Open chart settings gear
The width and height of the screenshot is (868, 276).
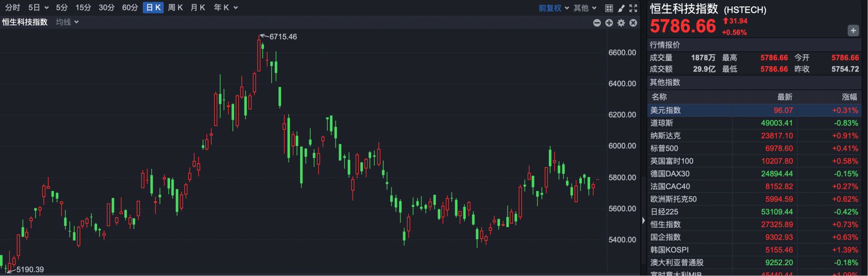pos(621,23)
